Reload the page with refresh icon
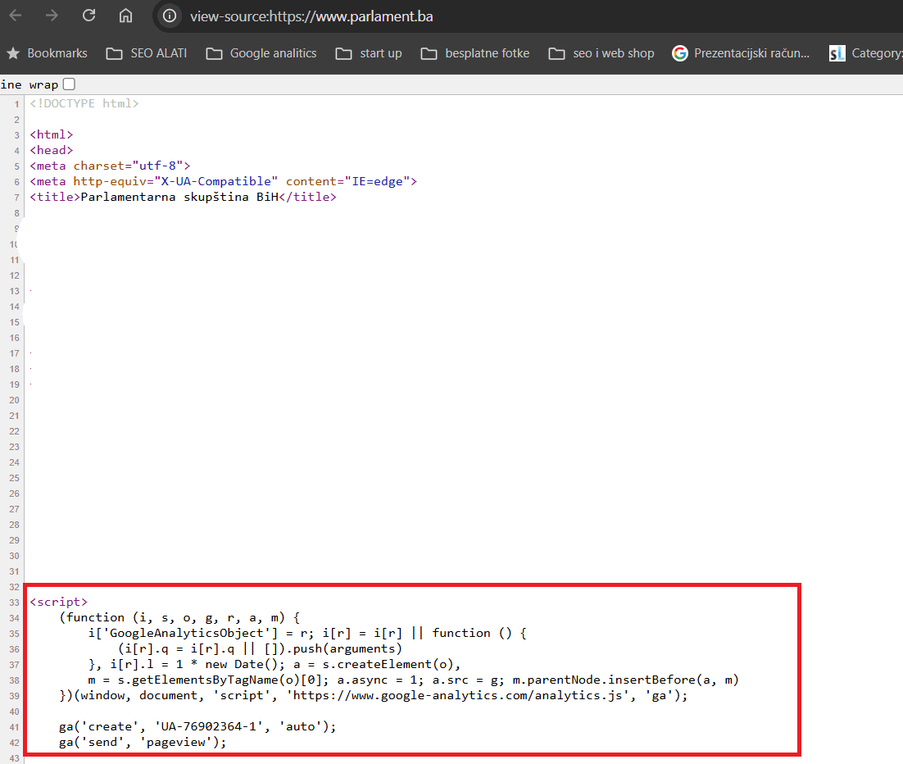This screenshot has height=764, width=903. click(88, 16)
